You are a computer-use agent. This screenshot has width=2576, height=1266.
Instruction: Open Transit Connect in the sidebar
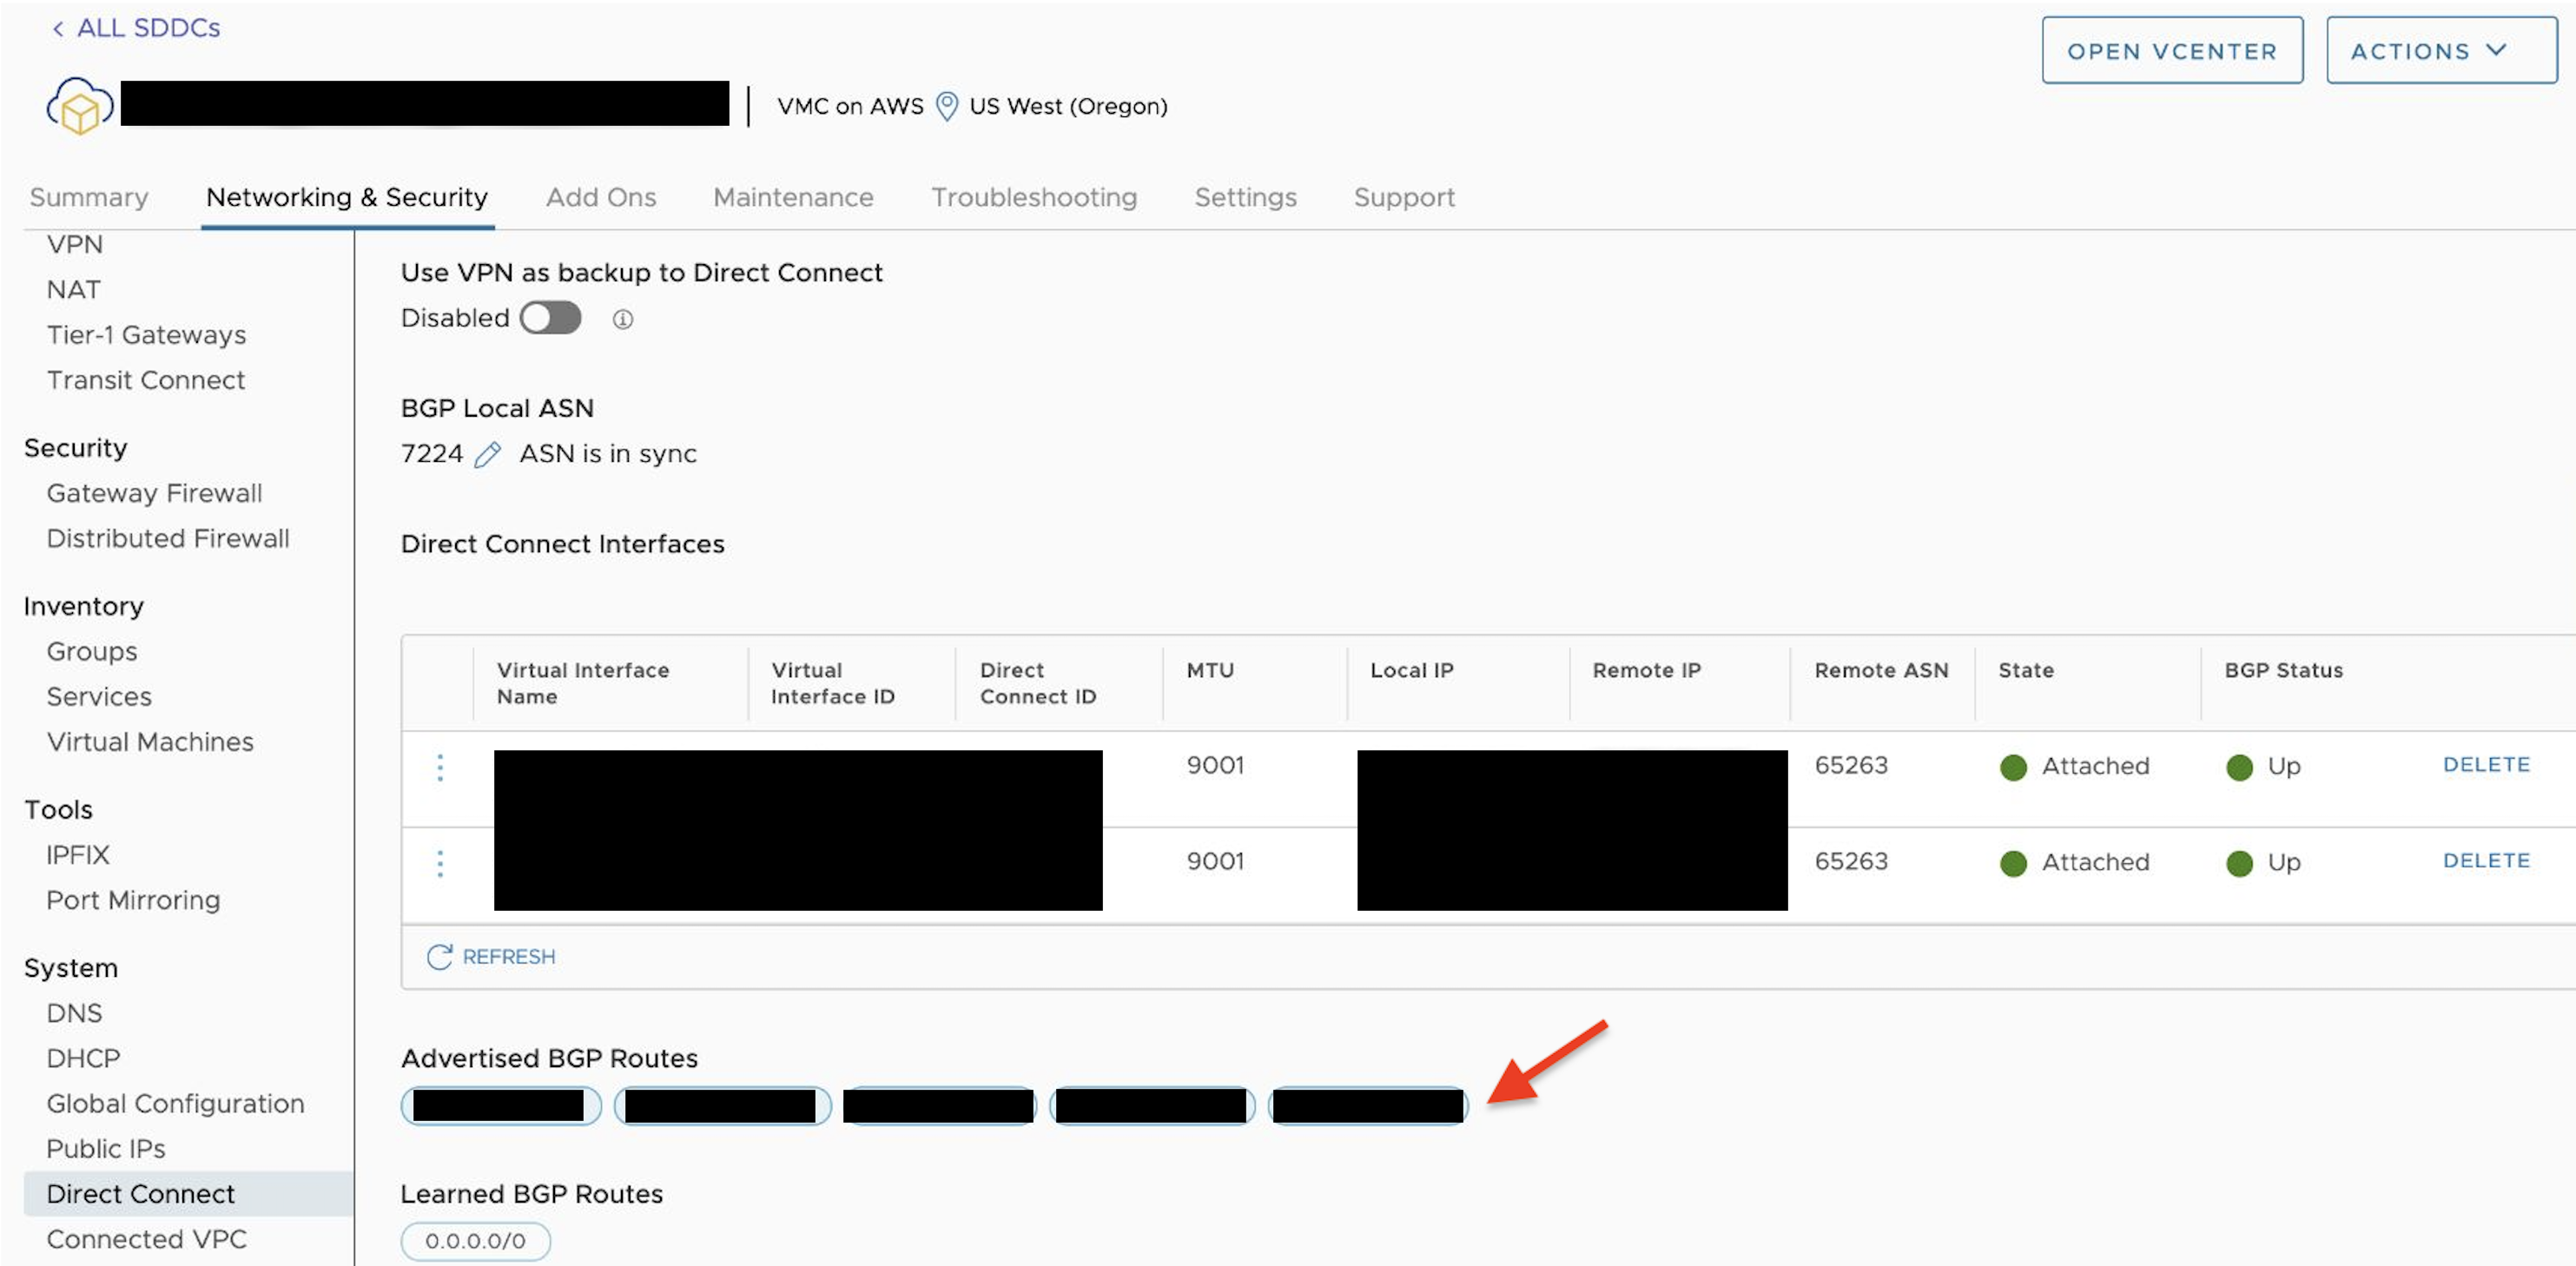coord(145,380)
